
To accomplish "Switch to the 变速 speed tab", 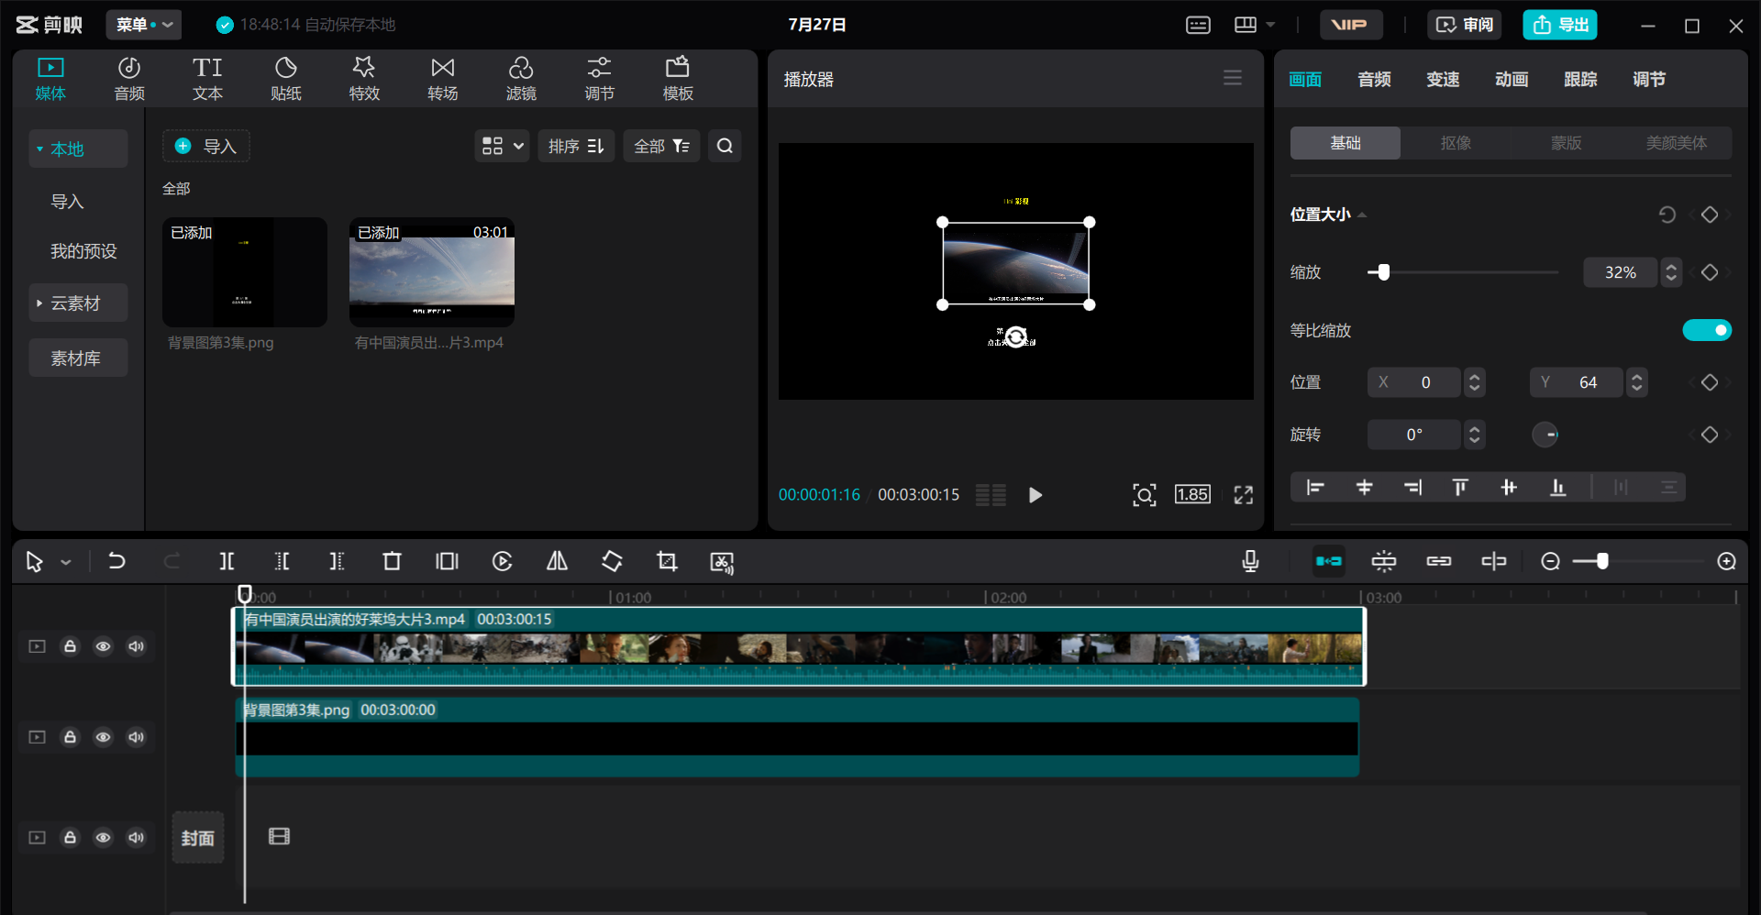I will tap(1443, 80).
